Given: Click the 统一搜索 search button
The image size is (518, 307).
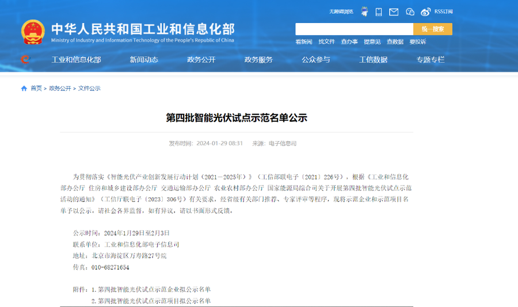Looking at the screenshot, I should point(432,29).
